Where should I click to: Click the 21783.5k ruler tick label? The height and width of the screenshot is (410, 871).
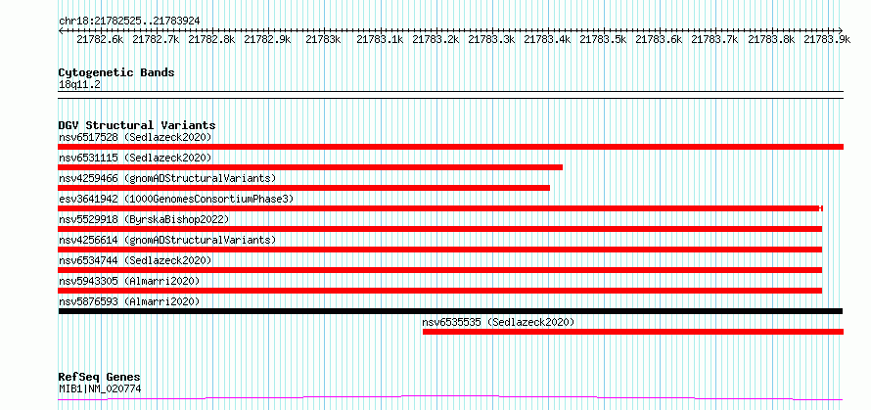tap(603, 39)
